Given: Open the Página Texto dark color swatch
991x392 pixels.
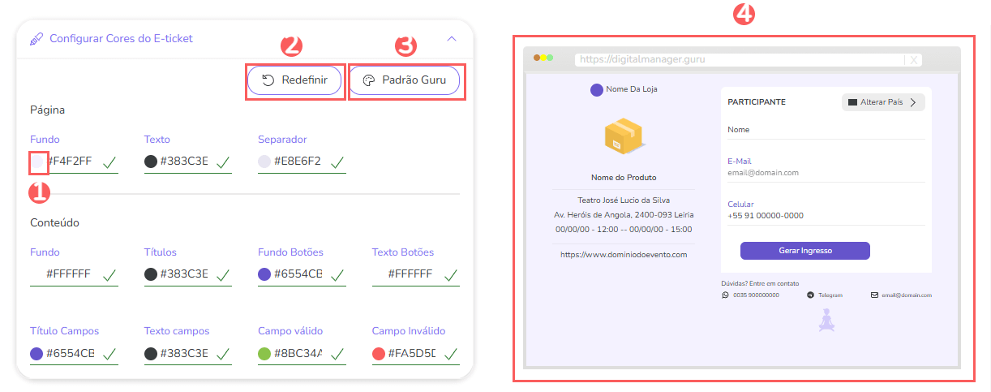Looking at the screenshot, I should pyautogui.click(x=151, y=162).
